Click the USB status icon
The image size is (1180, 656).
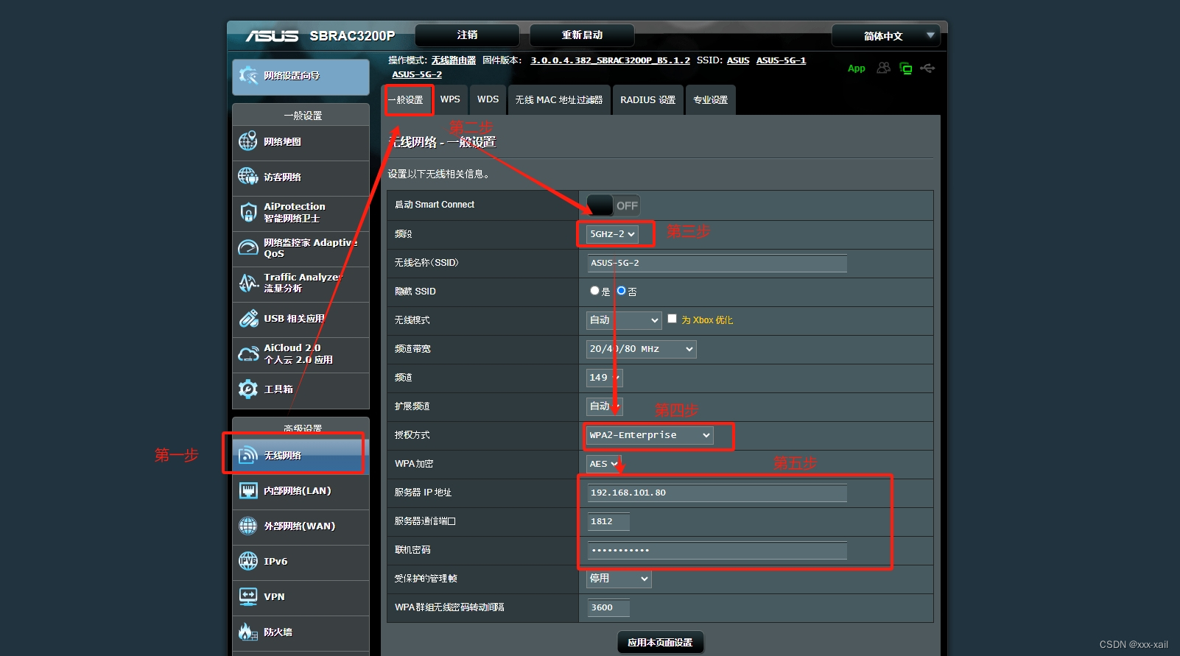point(927,68)
